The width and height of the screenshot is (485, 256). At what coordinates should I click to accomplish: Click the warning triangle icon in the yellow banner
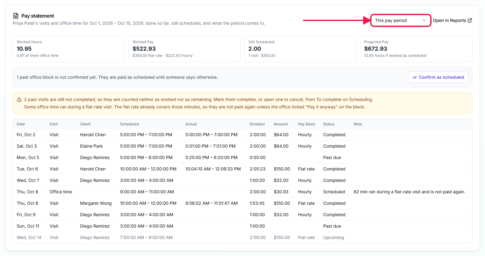point(19,99)
